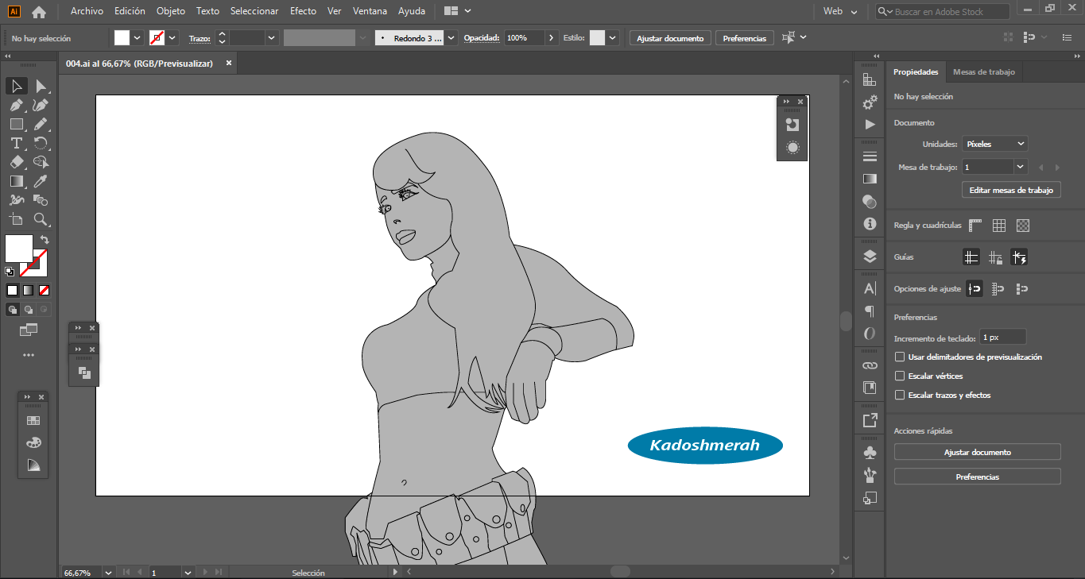
Task: Click Preferencias under Acciones rápidas
Action: 978,477
